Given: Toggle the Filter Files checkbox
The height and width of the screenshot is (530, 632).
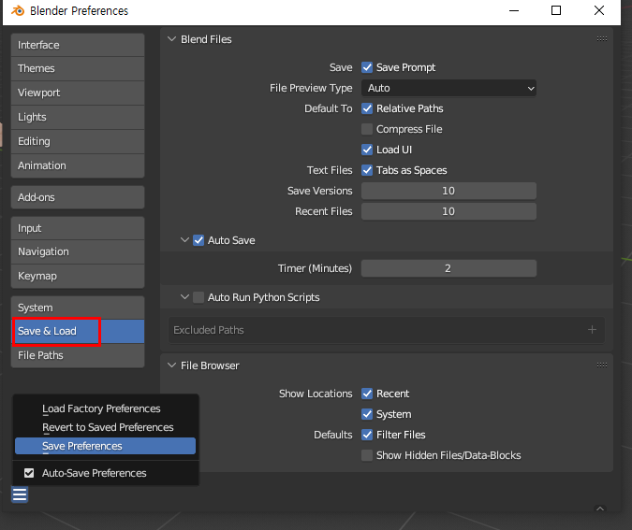Looking at the screenshot, I should pyautogui.click(x=367, y=435).
